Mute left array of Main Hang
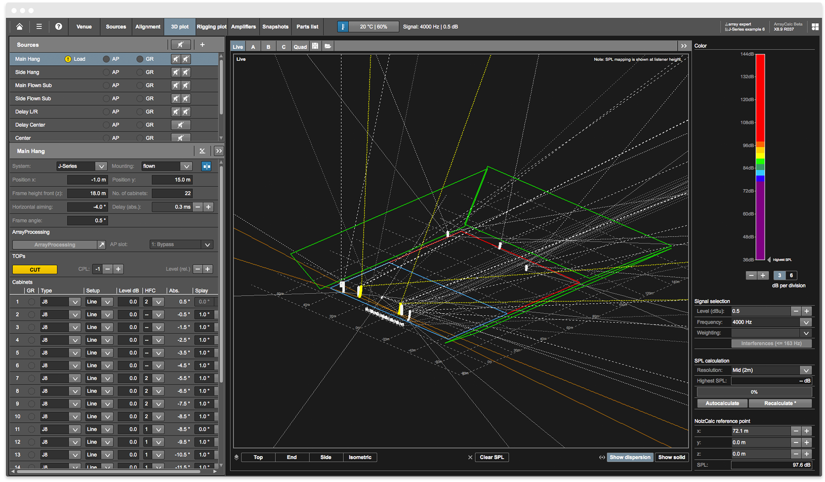825x482 pixels. pyautogui.click(x=176, y=59)
